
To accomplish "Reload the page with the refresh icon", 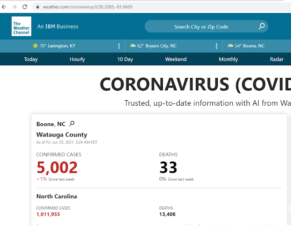I will [25, 7].
